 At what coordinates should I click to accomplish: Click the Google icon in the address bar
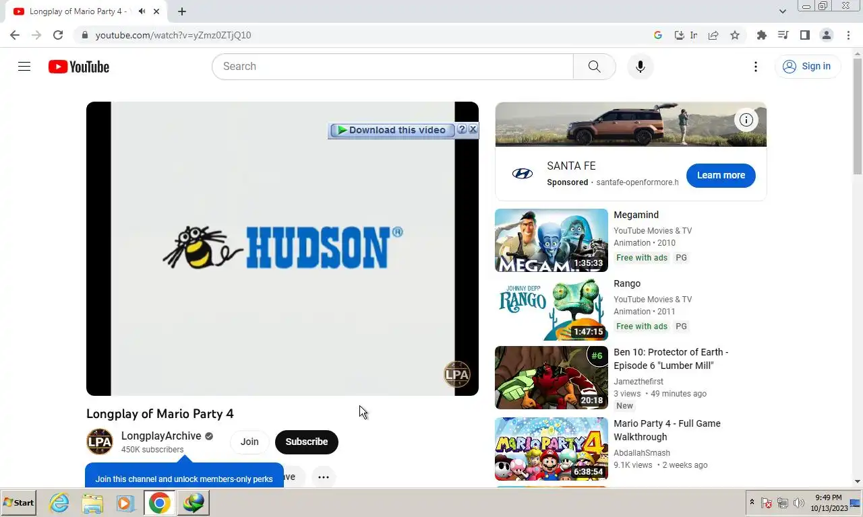tap(658, 35)
